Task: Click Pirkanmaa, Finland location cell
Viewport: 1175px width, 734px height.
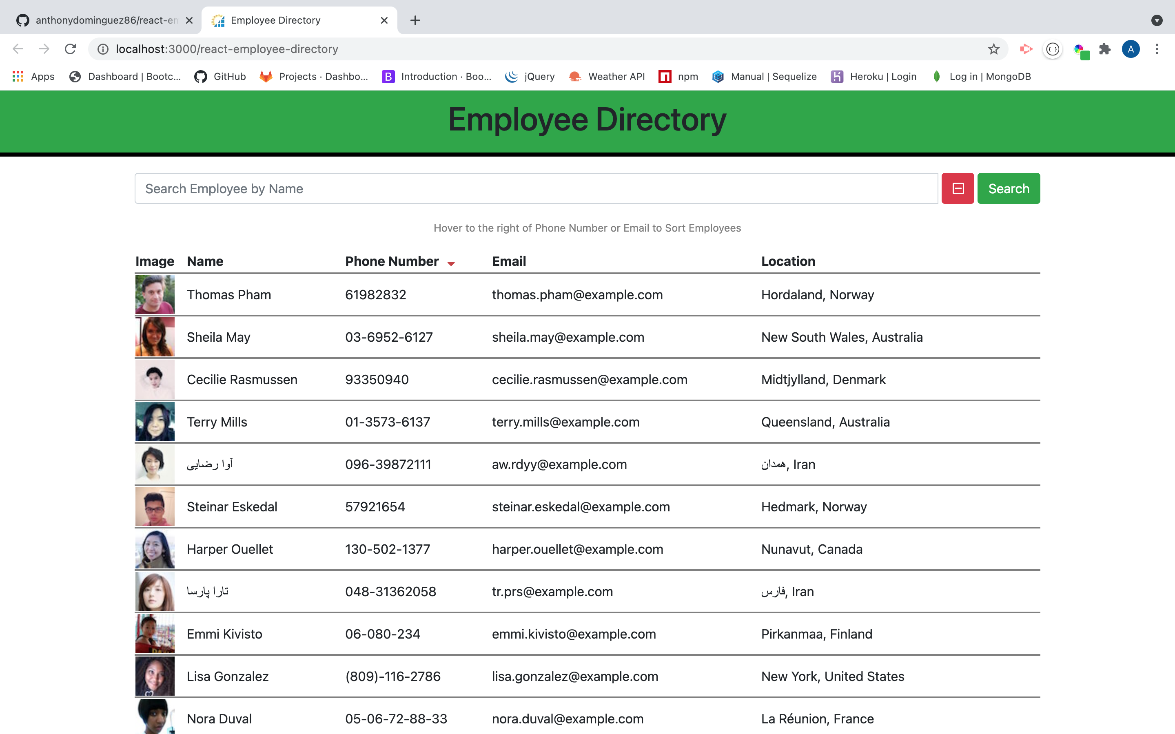Action: (817, 634)
